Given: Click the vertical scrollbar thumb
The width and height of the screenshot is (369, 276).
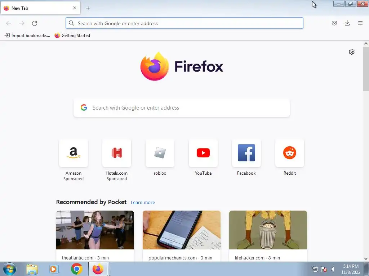Looking at the screenshot, I should [x=366, y=69].
